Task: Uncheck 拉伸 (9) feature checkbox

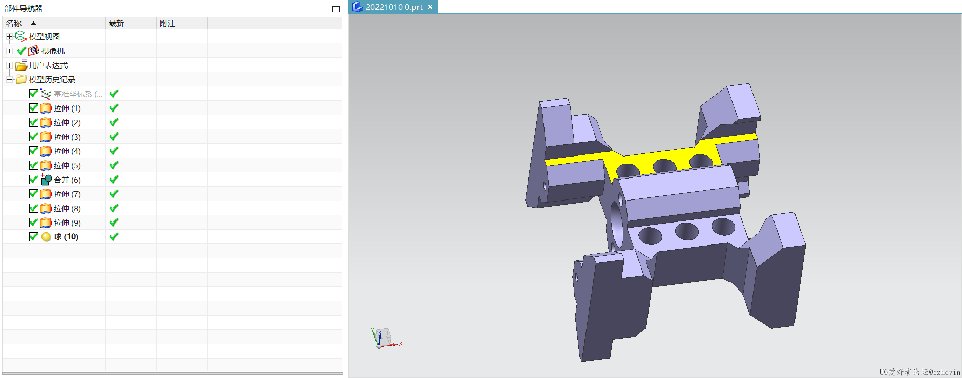Action: pyautogui.click(x=34, y=223)
